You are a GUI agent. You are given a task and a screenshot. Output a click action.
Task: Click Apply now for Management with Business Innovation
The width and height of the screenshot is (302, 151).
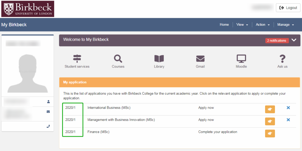click(206, 120)
